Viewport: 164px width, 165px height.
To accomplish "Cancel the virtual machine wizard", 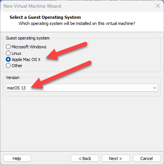I will point(147,158).
